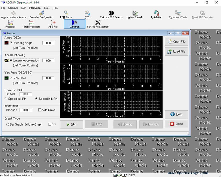Uncheck the Steering Angle checkbox

pos(11,43)
